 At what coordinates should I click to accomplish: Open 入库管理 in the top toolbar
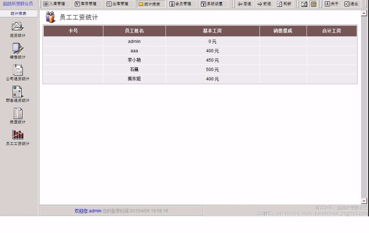(55, 4)
